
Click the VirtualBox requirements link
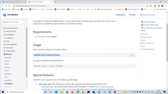pyautogui.click(x=41, y=37)
